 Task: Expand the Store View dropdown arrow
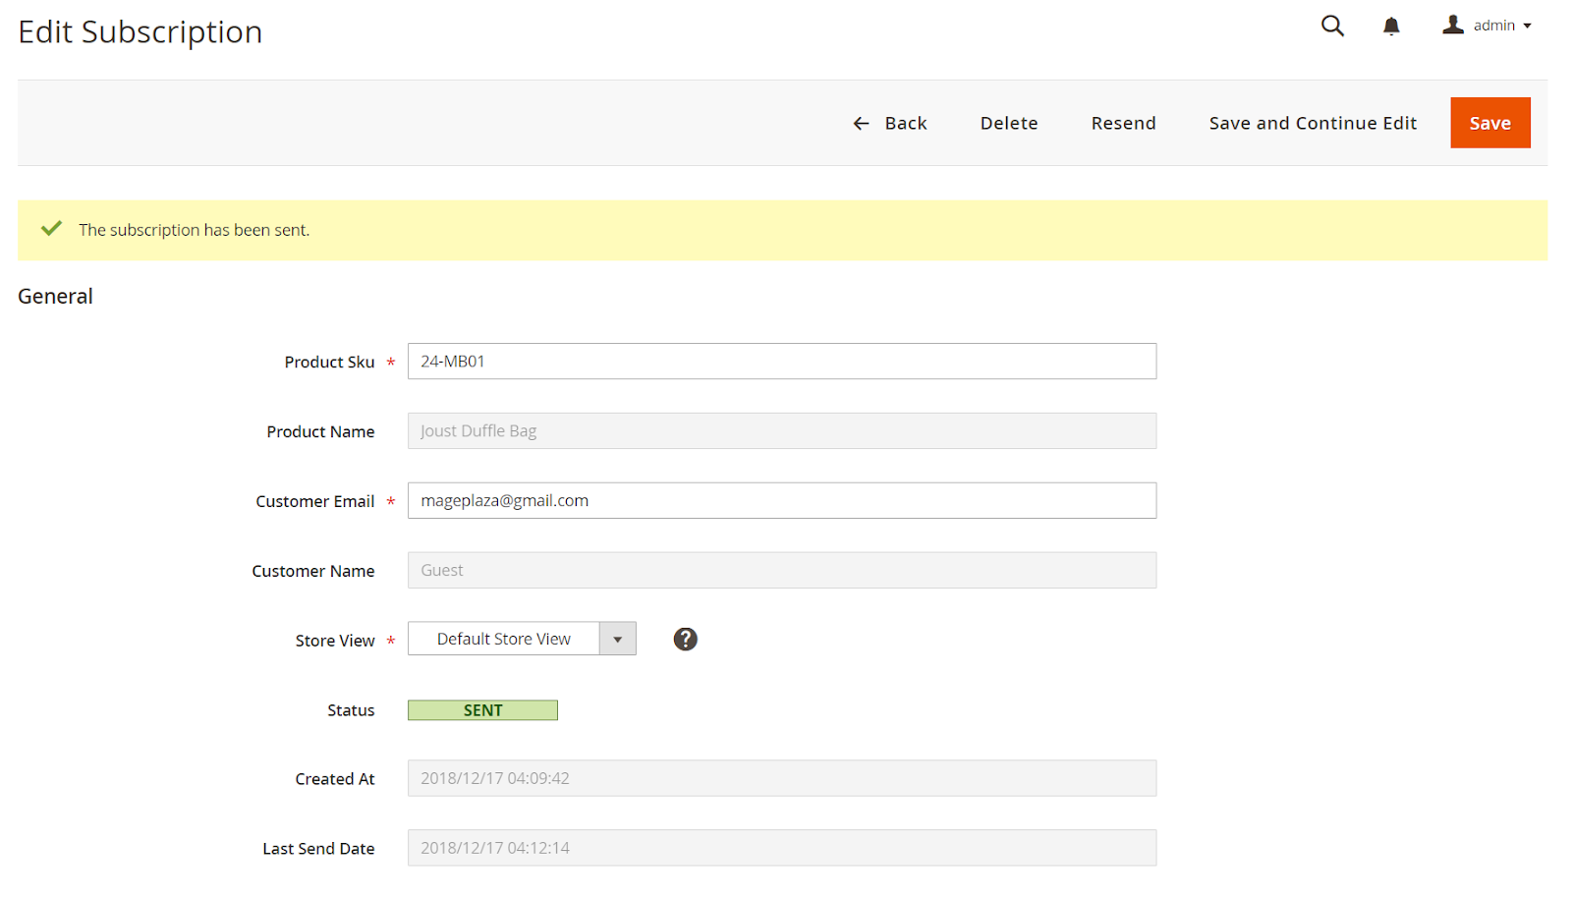coord(618,640)
